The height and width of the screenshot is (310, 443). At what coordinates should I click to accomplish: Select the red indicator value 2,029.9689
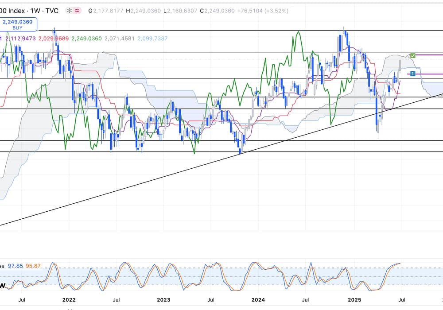coord(53,39)
